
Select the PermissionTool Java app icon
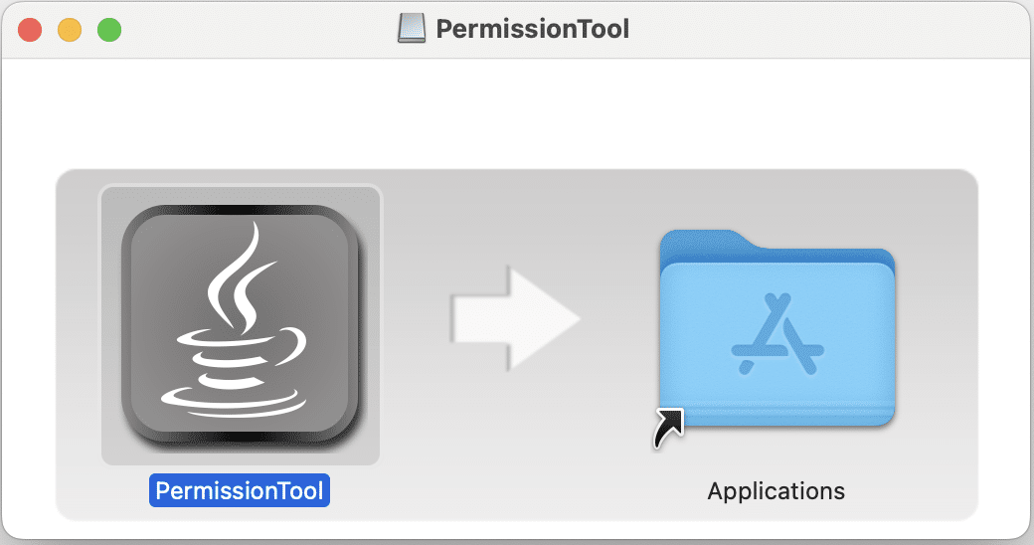coord(241,323)
